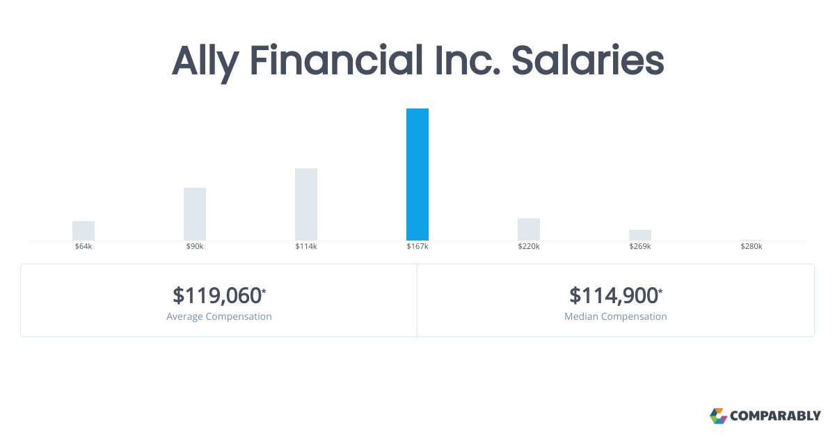Click the Ally Financial Inc. Salaries title

click(417, 61)
